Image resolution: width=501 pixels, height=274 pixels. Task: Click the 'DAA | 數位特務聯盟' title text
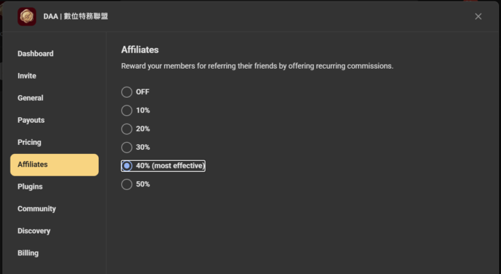coord(76,16)
